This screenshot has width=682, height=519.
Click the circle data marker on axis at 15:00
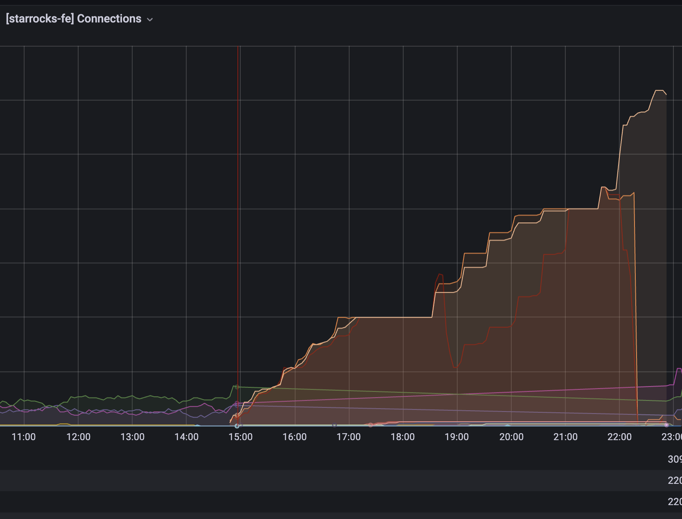click(237, 426)
